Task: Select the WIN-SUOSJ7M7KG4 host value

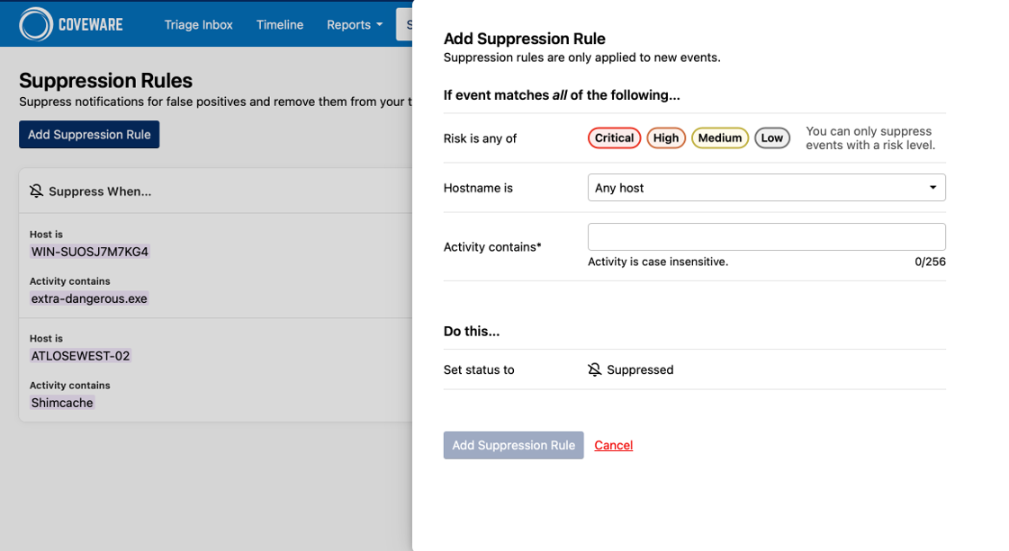Action: click(89, 252)
